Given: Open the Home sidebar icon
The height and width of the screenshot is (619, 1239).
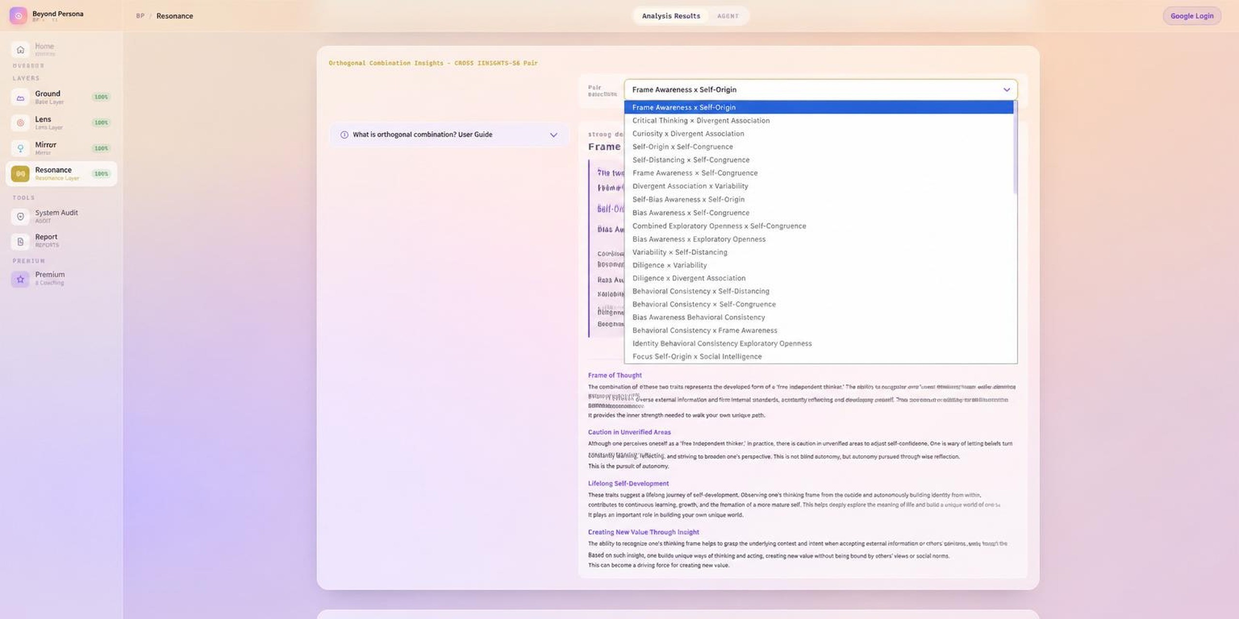Looking at the screenshot, I should [20, 49].
